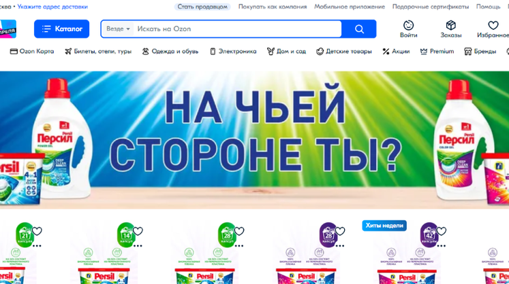Click the Persil На чьей стороне ты banner
Viewport: 509px width, 284px height.
(255, 140)
